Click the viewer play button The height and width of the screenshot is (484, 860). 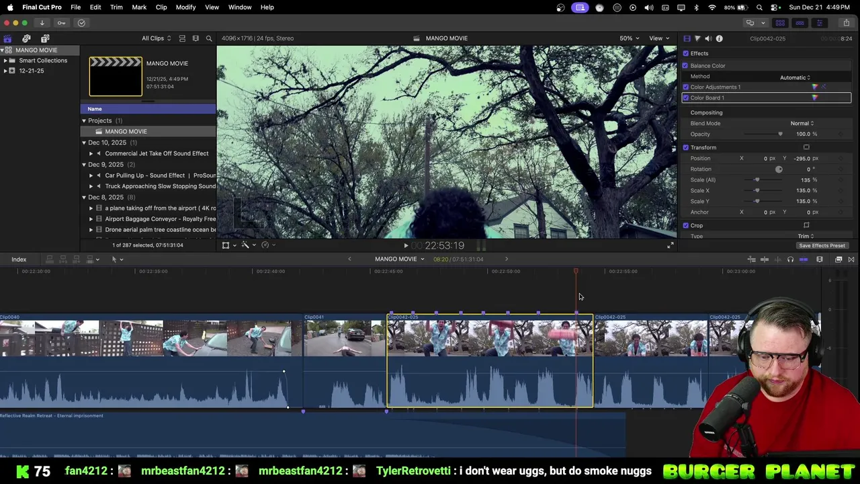pyautogui.click(x=406, y=246)
